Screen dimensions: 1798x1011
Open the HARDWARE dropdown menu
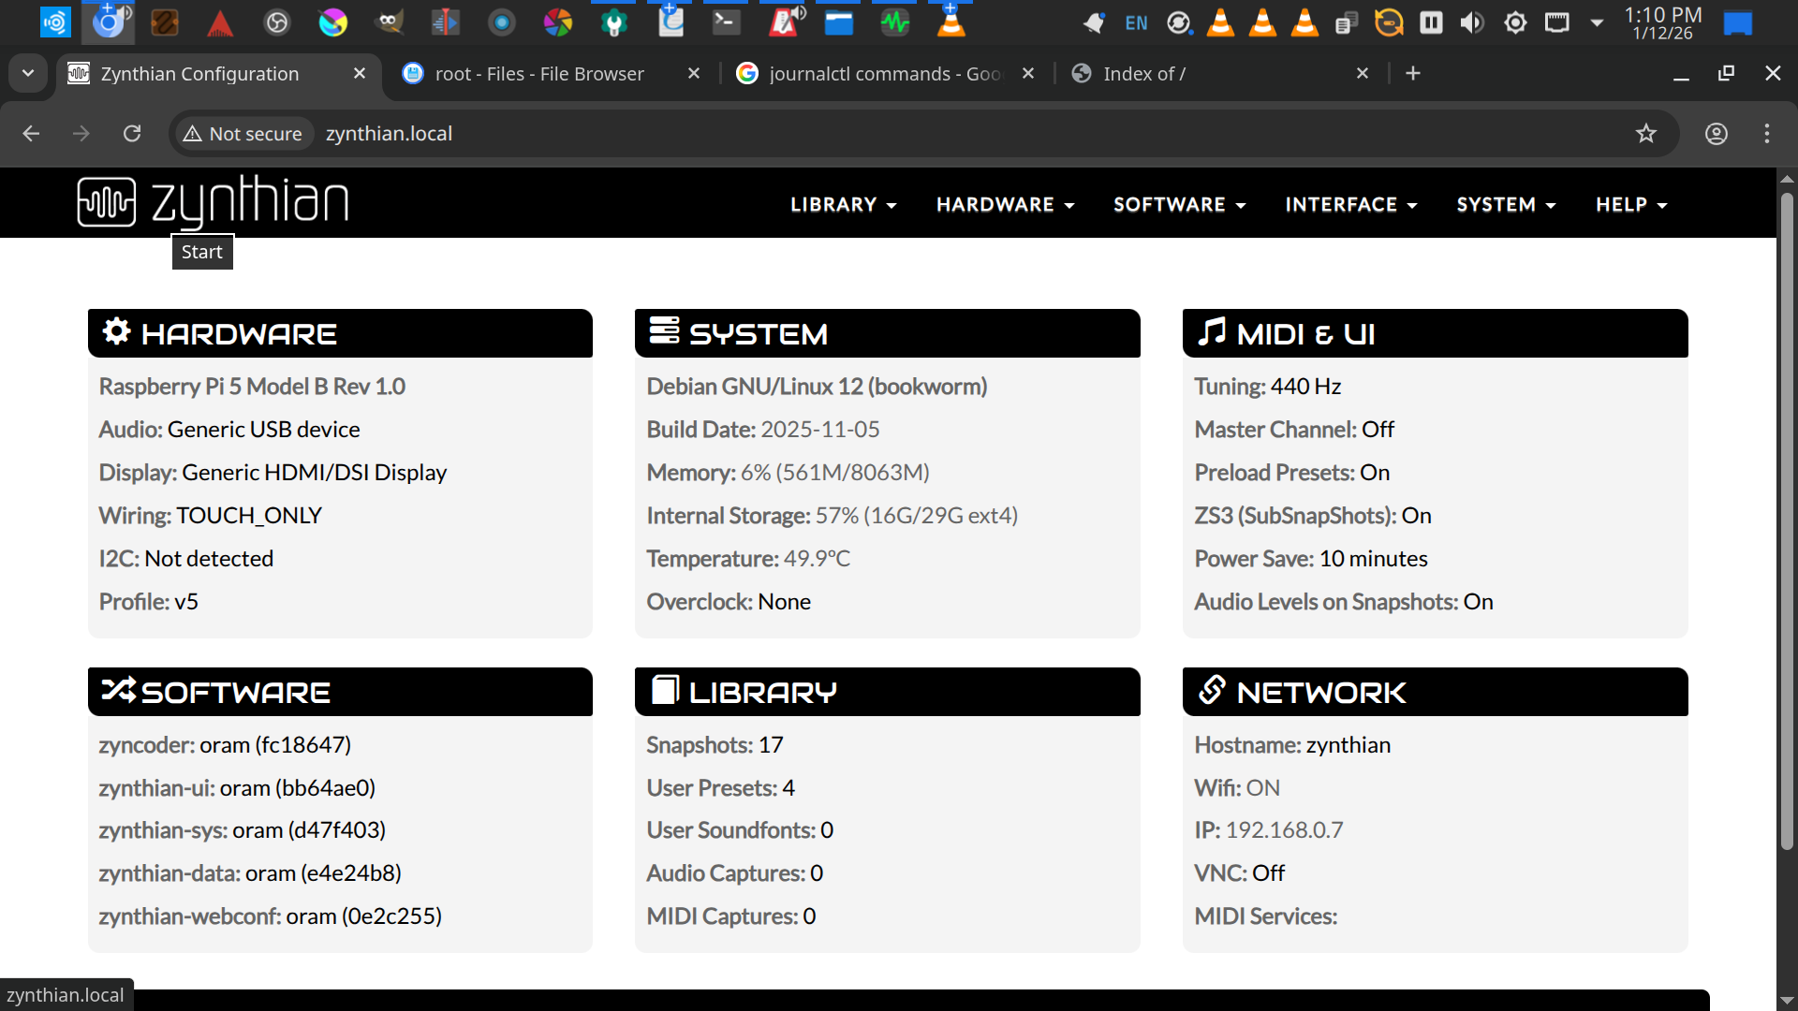click(x=1005, y=205)
